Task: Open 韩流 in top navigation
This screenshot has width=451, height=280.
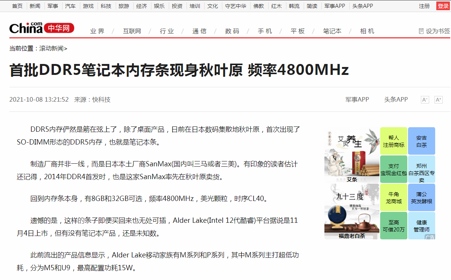Action: coord(294,6)
